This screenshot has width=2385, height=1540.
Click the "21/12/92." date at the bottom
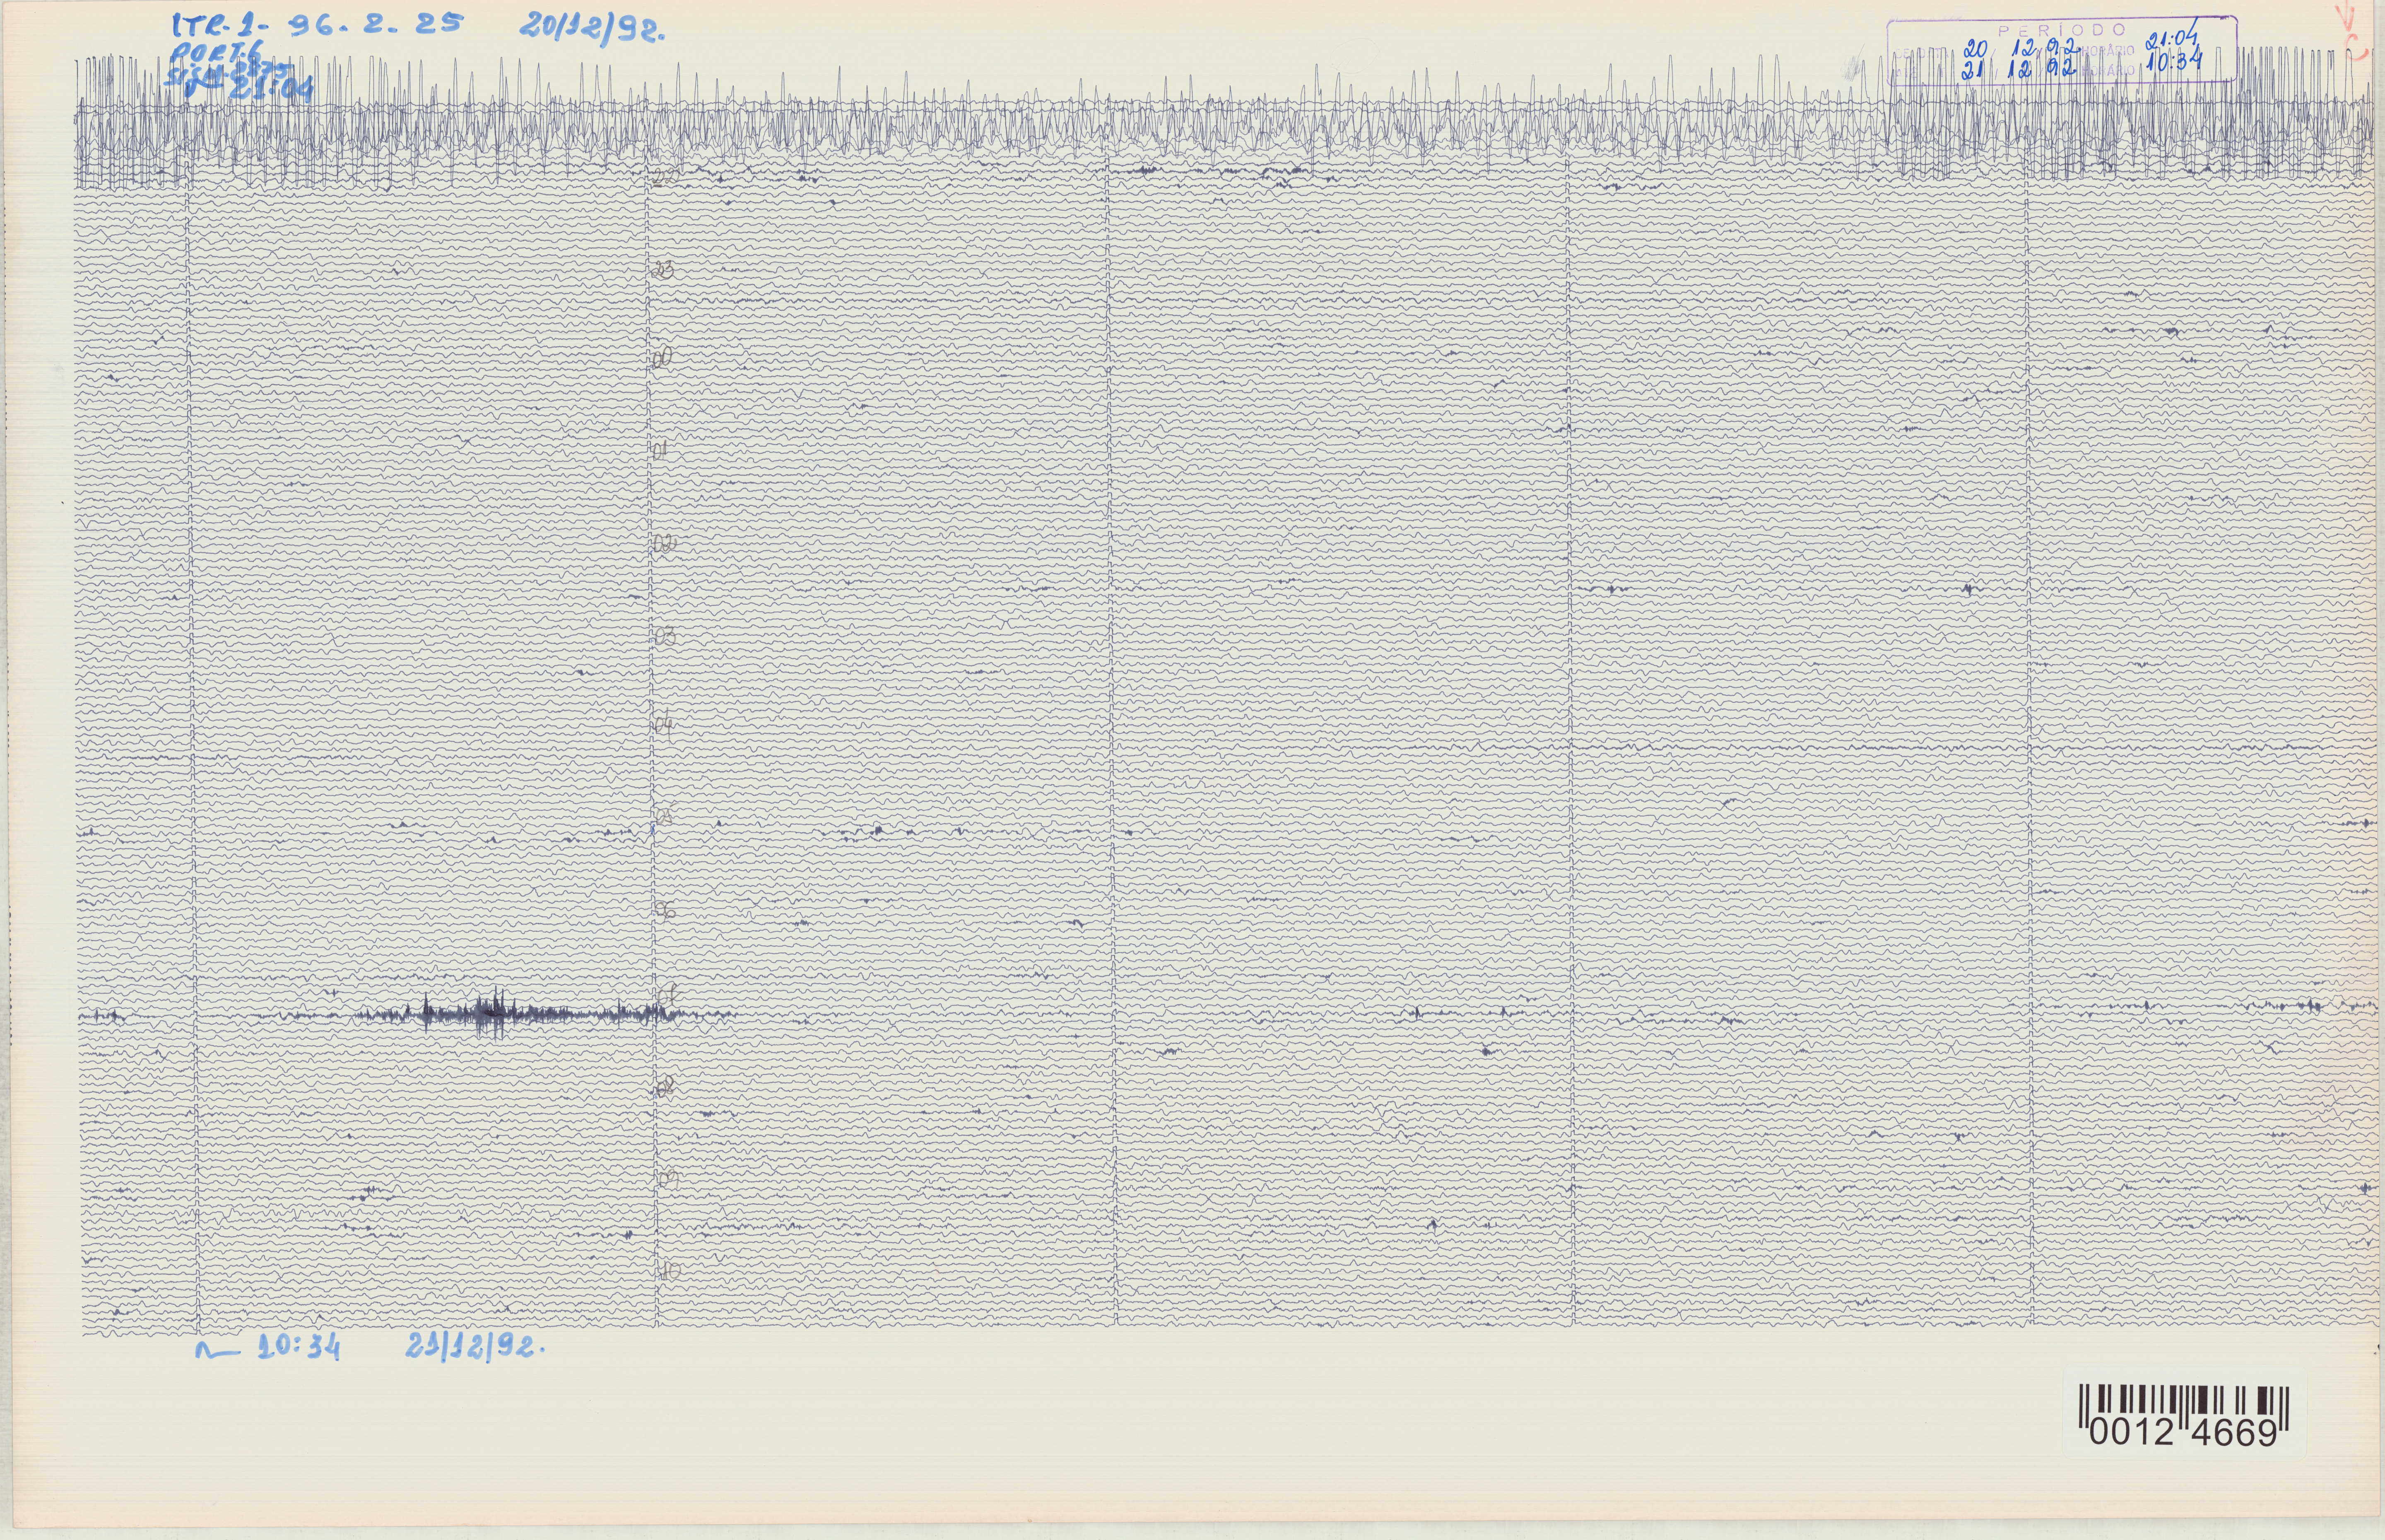pyautogui.click(x=475, y=1347)
